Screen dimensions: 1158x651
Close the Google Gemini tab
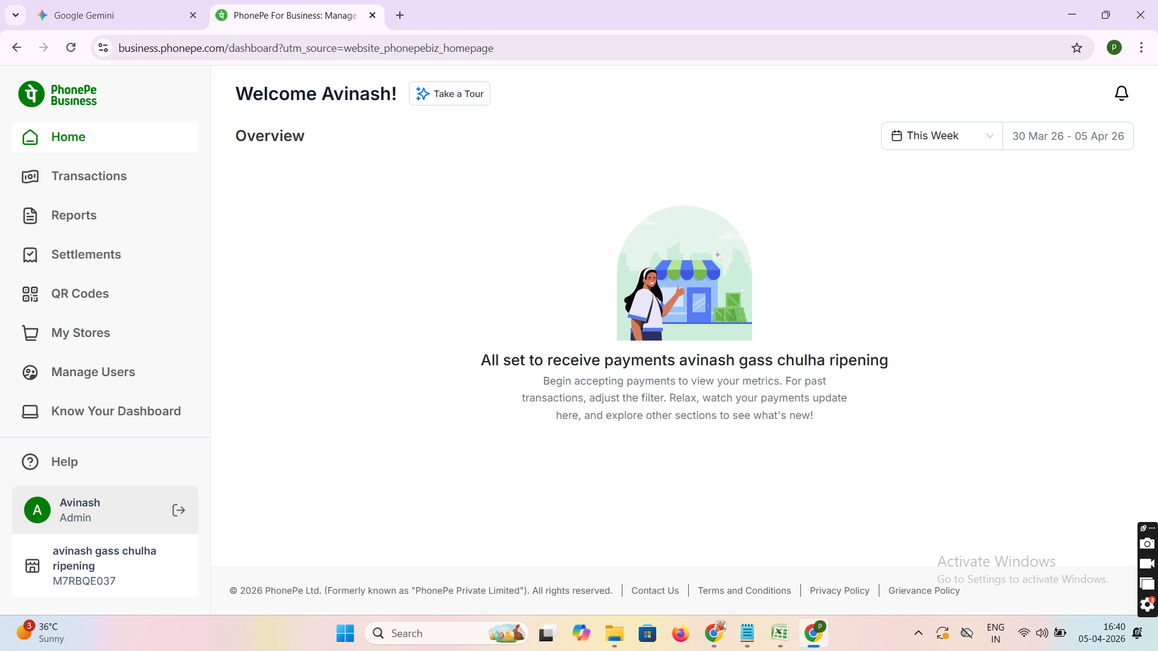(193, 16)
